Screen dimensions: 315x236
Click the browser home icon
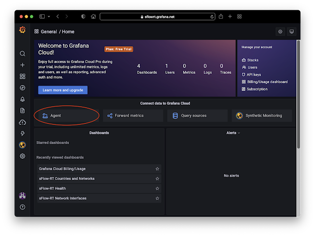coord(93,16)
